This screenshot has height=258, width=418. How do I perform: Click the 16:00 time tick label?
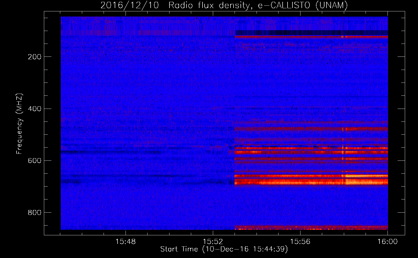[x=388, y=242]
